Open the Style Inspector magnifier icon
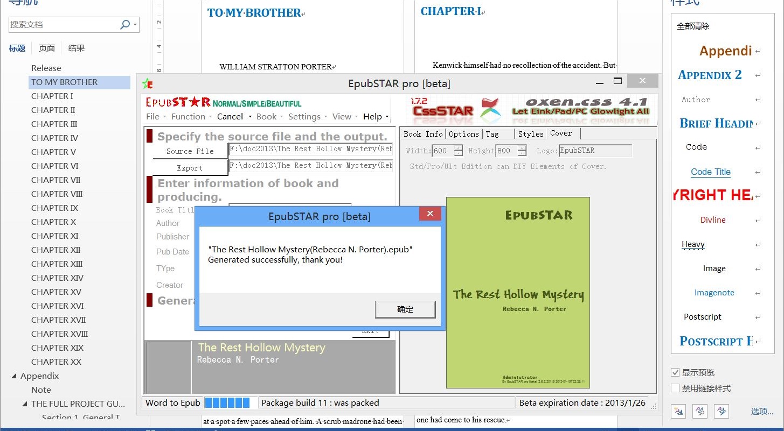The height and width of the screenshot is (431, 784). (x=700, y=411)
